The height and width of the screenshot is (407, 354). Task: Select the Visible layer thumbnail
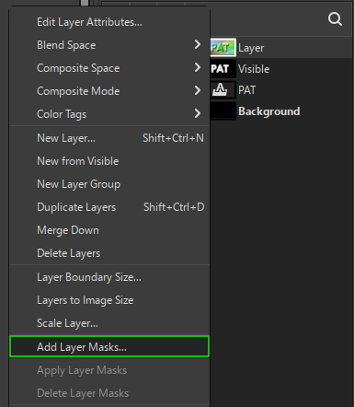click(223, 69)
